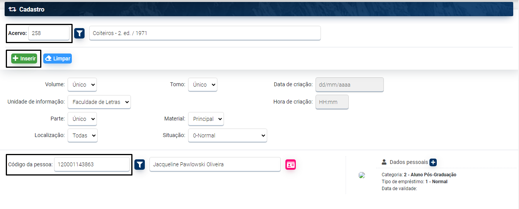Open the Parte dropdown
This screenshot has width=519, height=209.
(x=82, y=119)
